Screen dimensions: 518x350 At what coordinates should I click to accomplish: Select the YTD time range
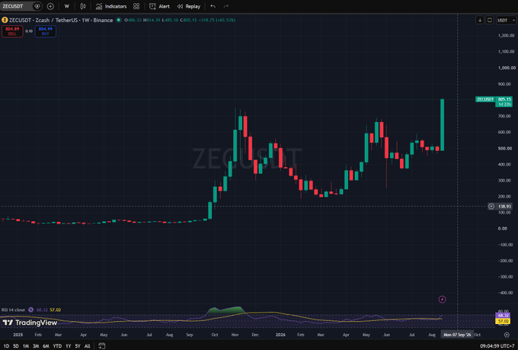point(57,346)
